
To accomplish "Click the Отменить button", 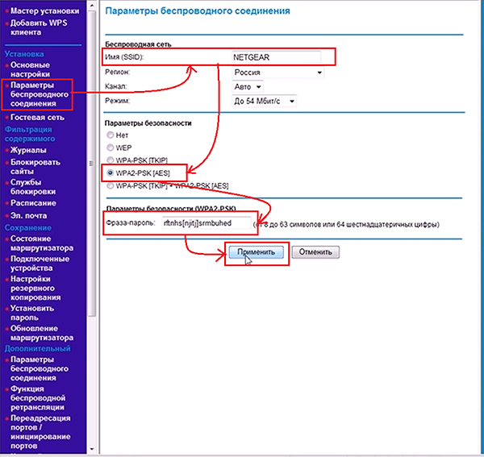I will (315, 252).
